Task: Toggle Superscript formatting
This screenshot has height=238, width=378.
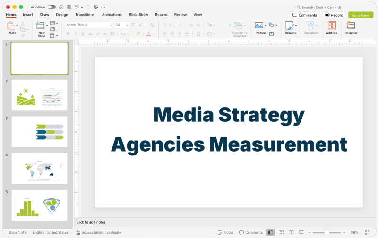Action: click(x=98, y=34)
